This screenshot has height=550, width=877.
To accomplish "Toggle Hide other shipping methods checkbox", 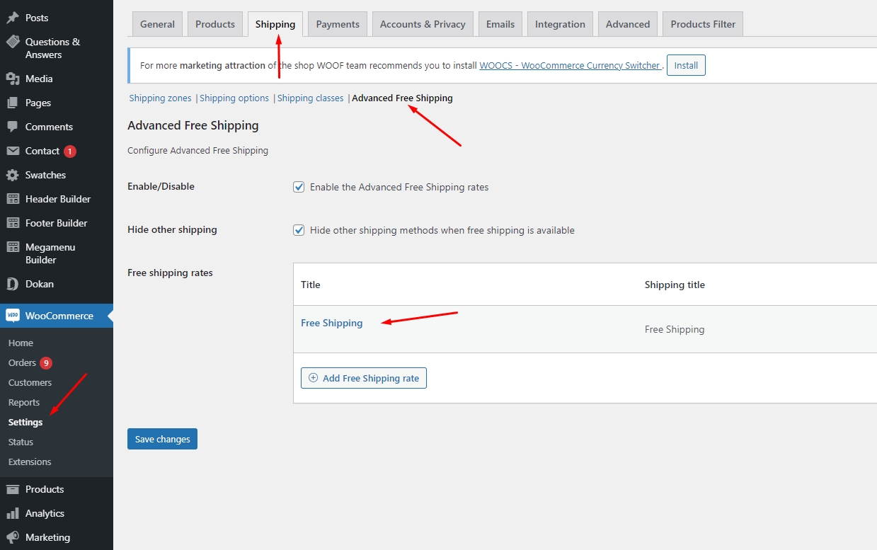I will tap(299, 230).
